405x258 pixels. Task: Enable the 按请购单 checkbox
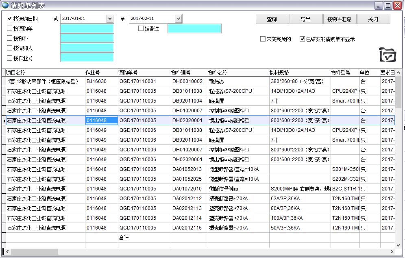tap(10, 28)
